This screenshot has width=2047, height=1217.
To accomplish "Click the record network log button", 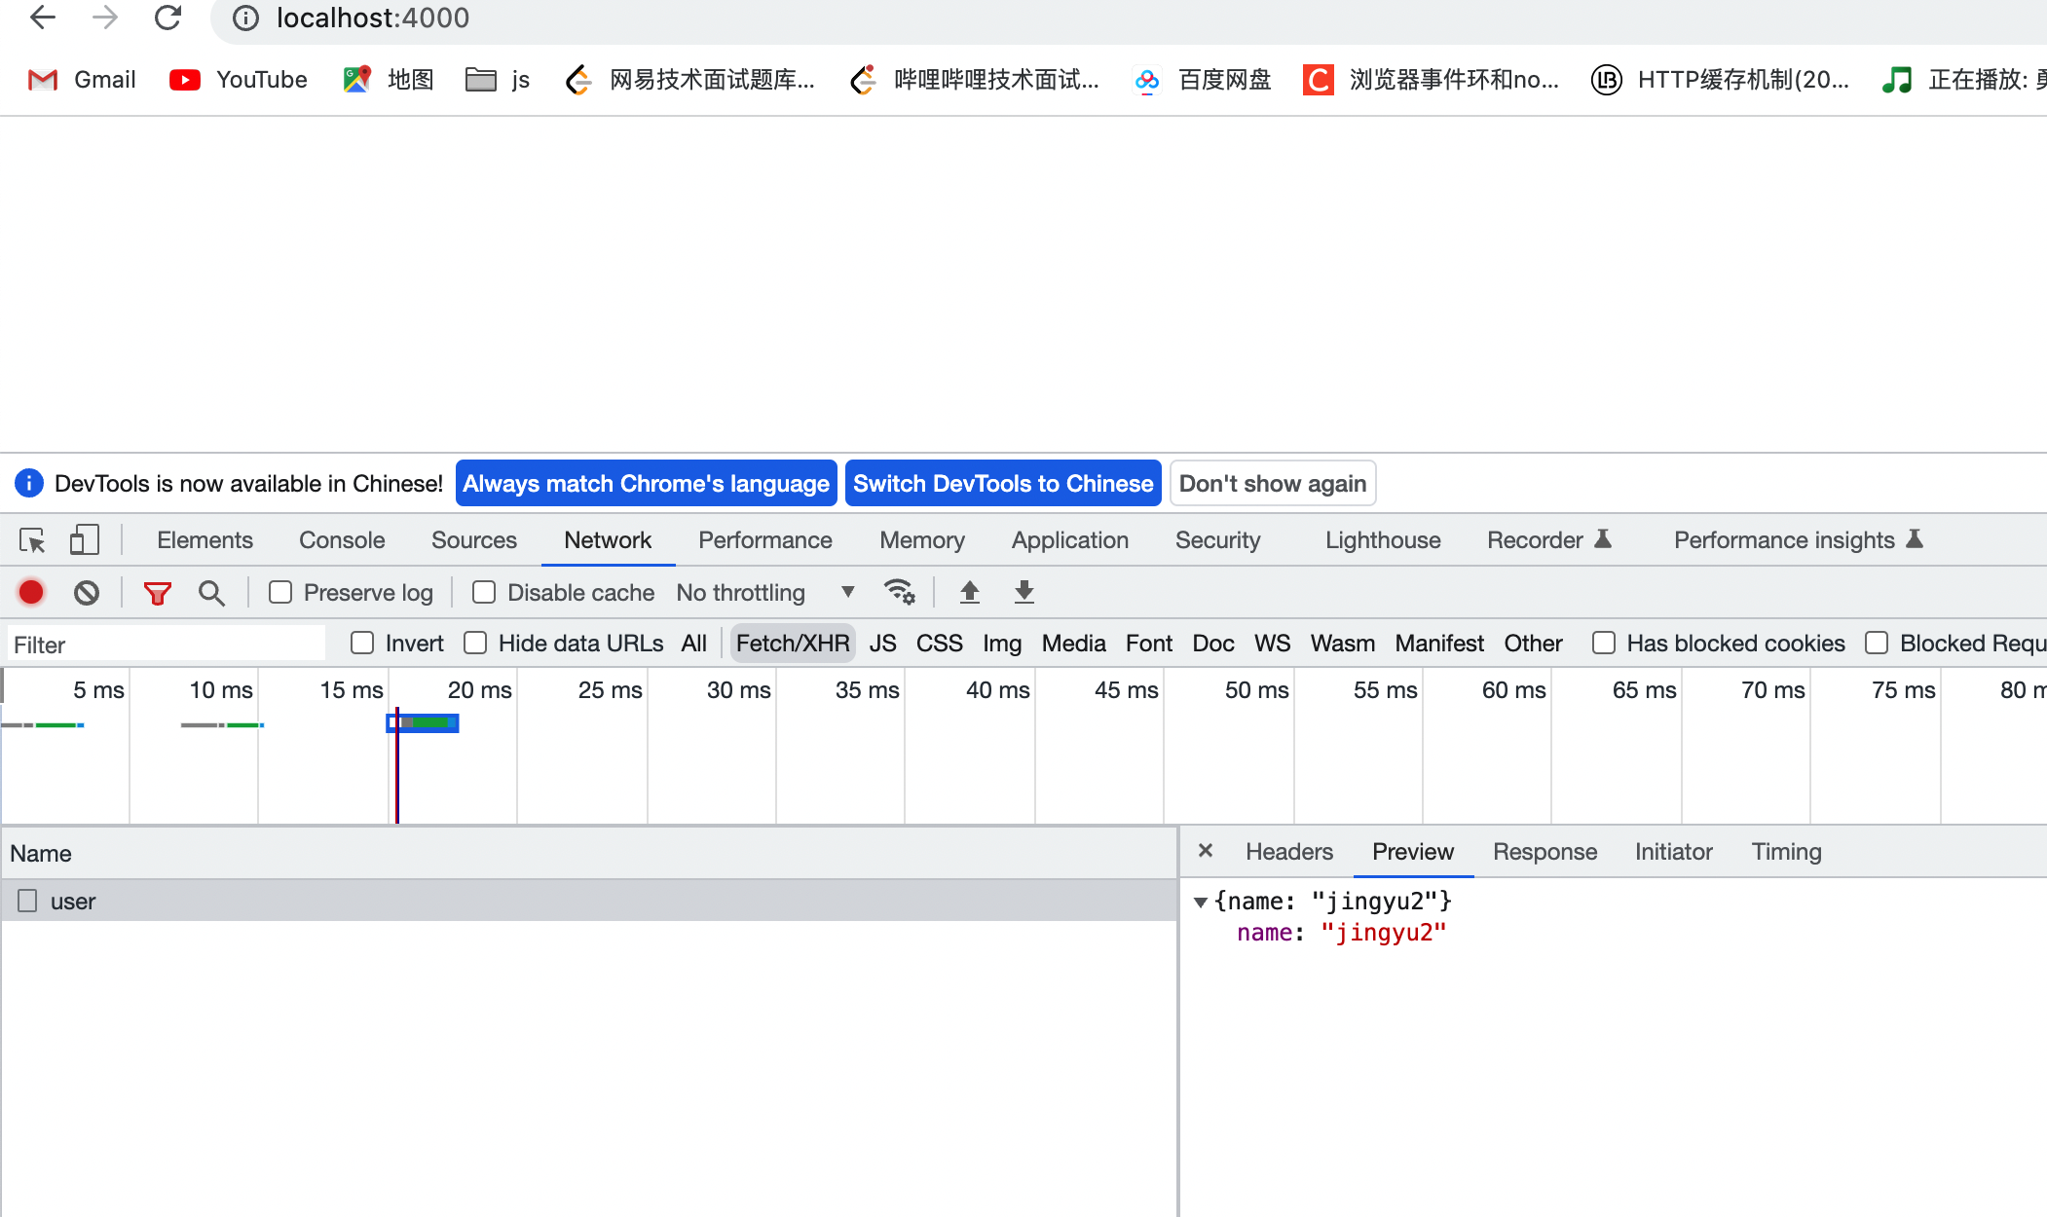I will tap(31, 592).
